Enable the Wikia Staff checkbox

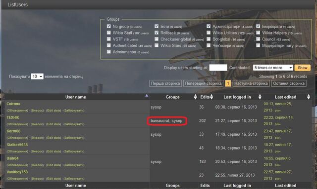click(109, 33)
